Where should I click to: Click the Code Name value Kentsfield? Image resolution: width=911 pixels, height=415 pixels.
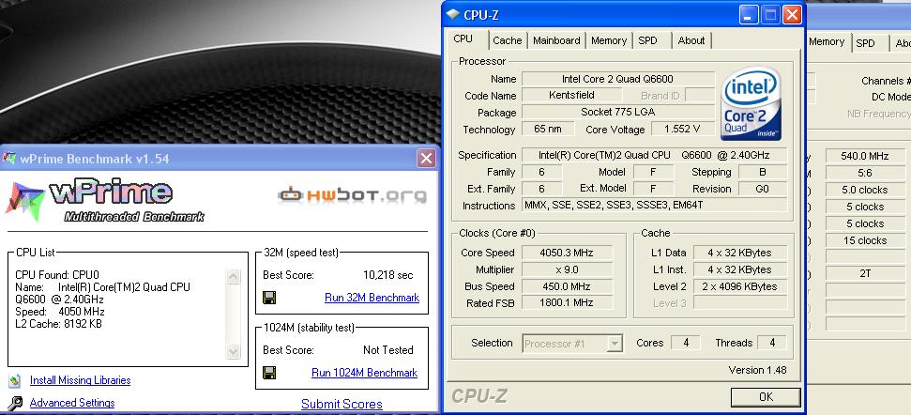[571, 96]
